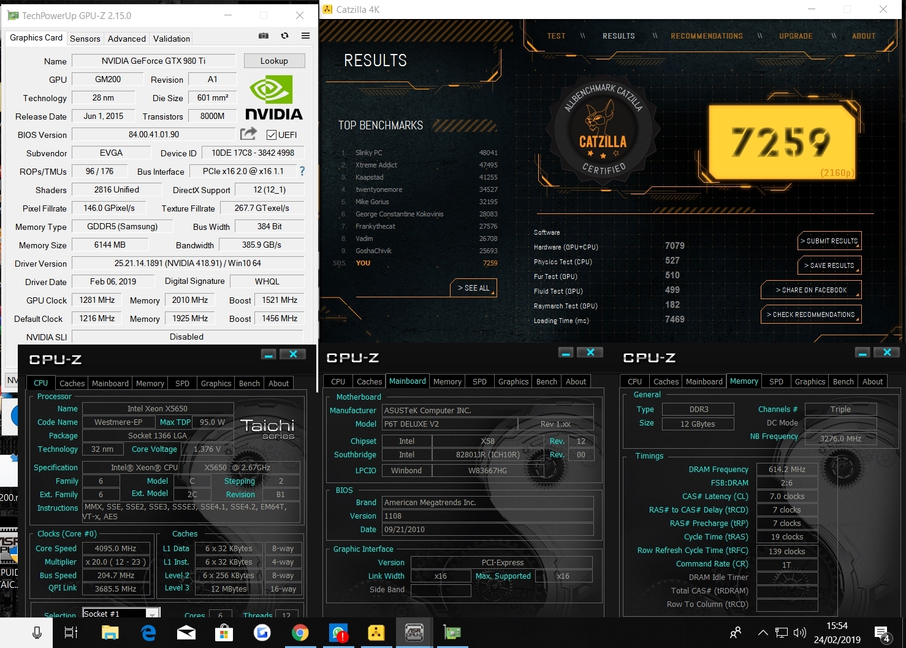Launch Google Chrome from the taskbar

(x=300, y=633)
